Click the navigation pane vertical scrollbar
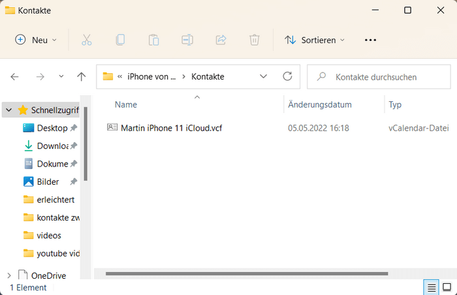 [x=86, y=144]
